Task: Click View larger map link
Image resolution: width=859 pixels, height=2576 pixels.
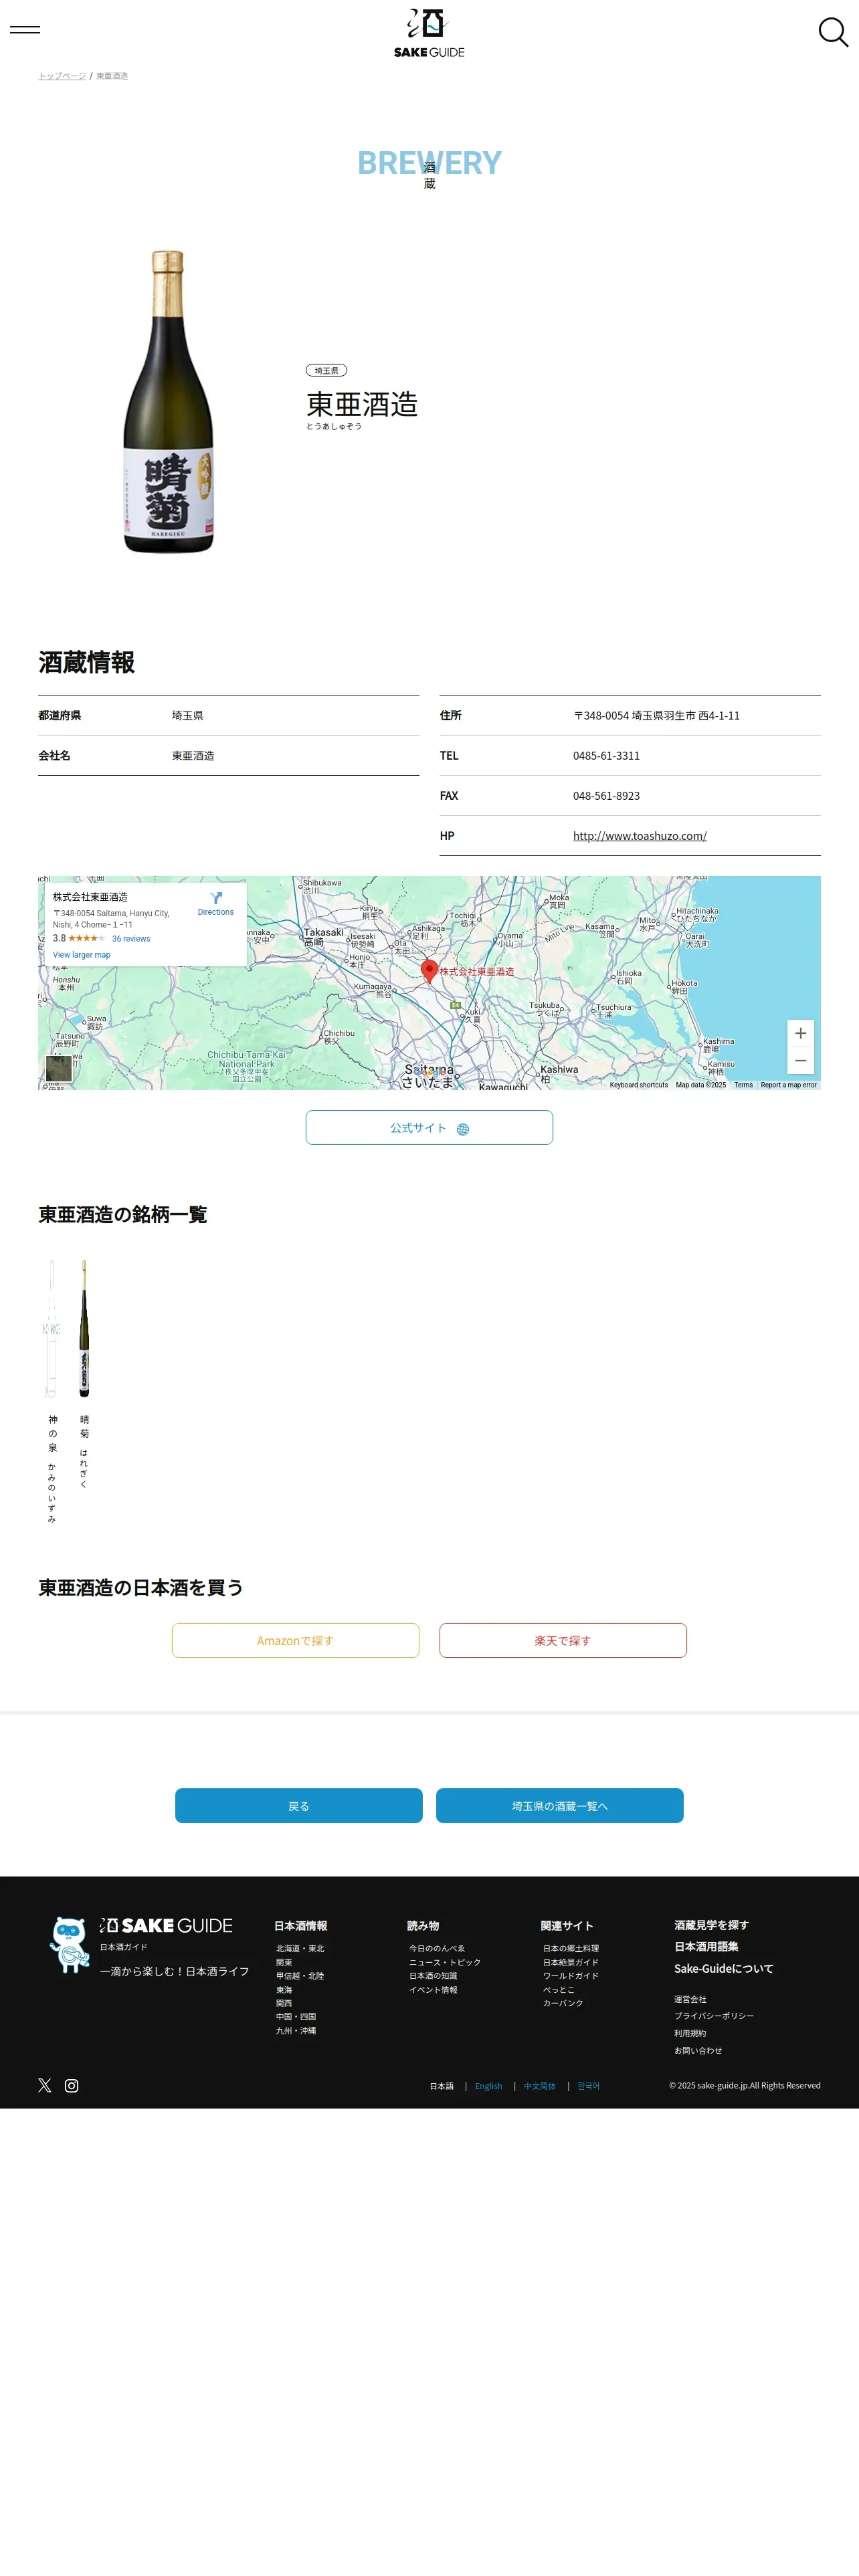Action: click(x=82, y=955)
